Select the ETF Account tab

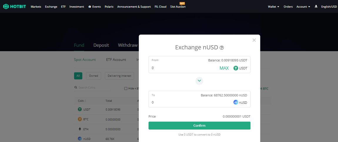[116, 60]
